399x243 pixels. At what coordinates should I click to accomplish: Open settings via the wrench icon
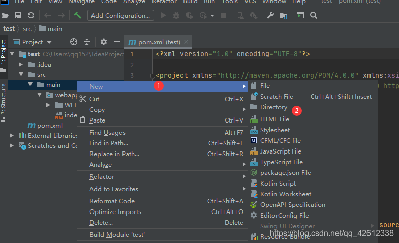[x=270, y=16]
